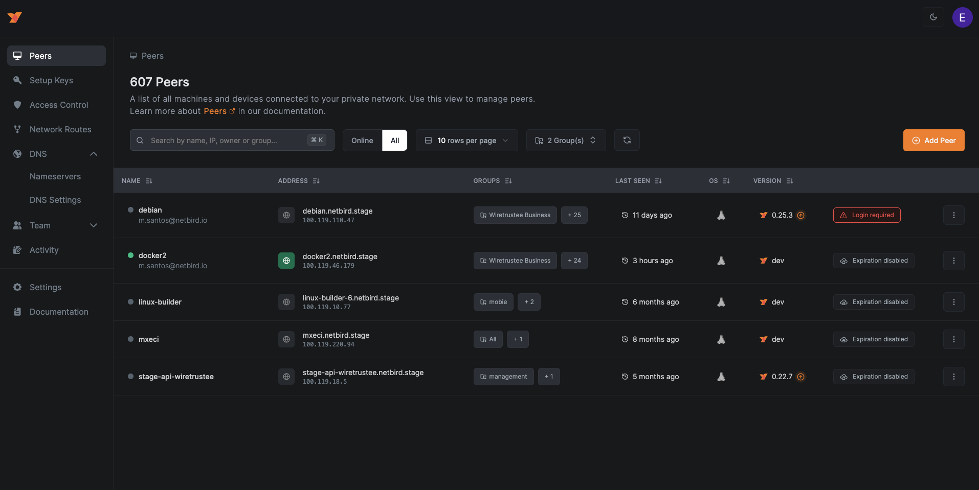
Task: Open the debian peer name
Action: (x=150, y=210)
